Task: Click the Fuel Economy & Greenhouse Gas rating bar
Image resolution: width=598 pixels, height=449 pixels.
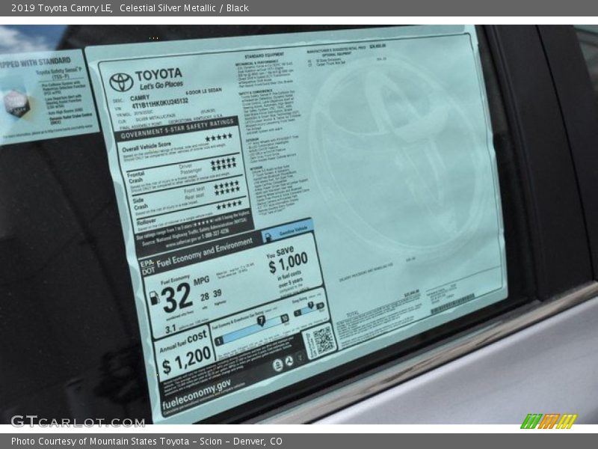Action: 251,331
